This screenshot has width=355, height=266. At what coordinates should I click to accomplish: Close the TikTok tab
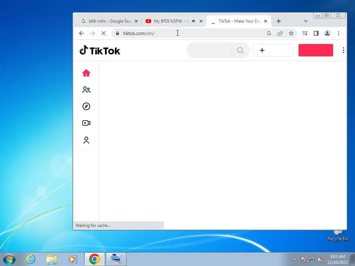[266, 21]
